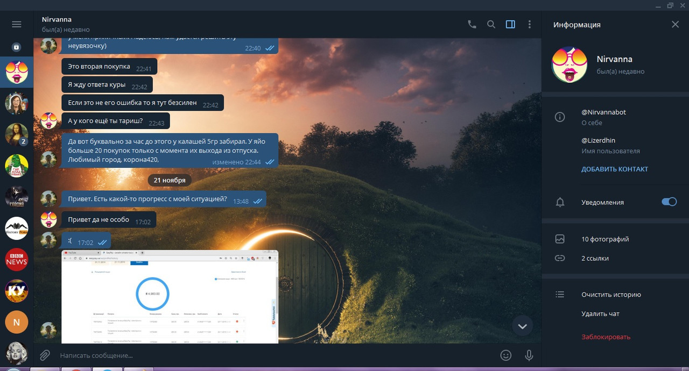Screen dimensions: 689x371
Task: Click the info circle icon beside @Nirvannabot
Action: (560, 117)
